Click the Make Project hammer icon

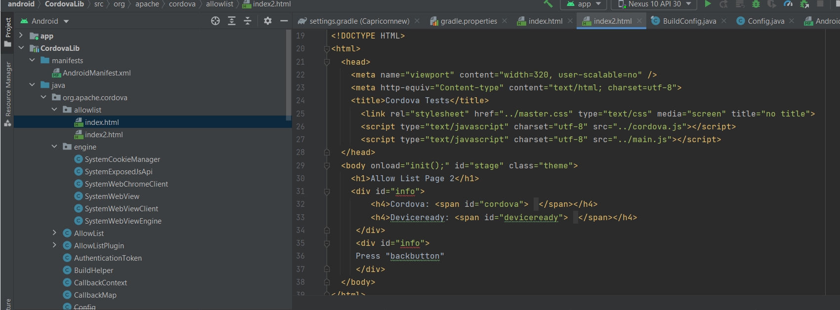tap(548, 3)
